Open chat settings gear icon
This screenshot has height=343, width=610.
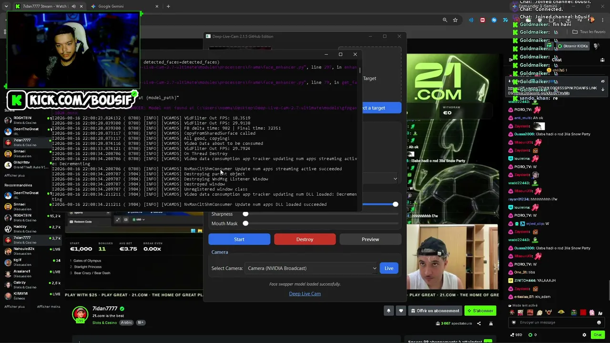[584, 335]
